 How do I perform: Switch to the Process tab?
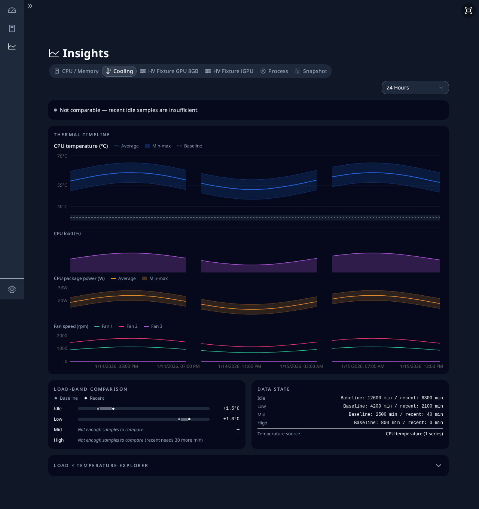(274, 71)
